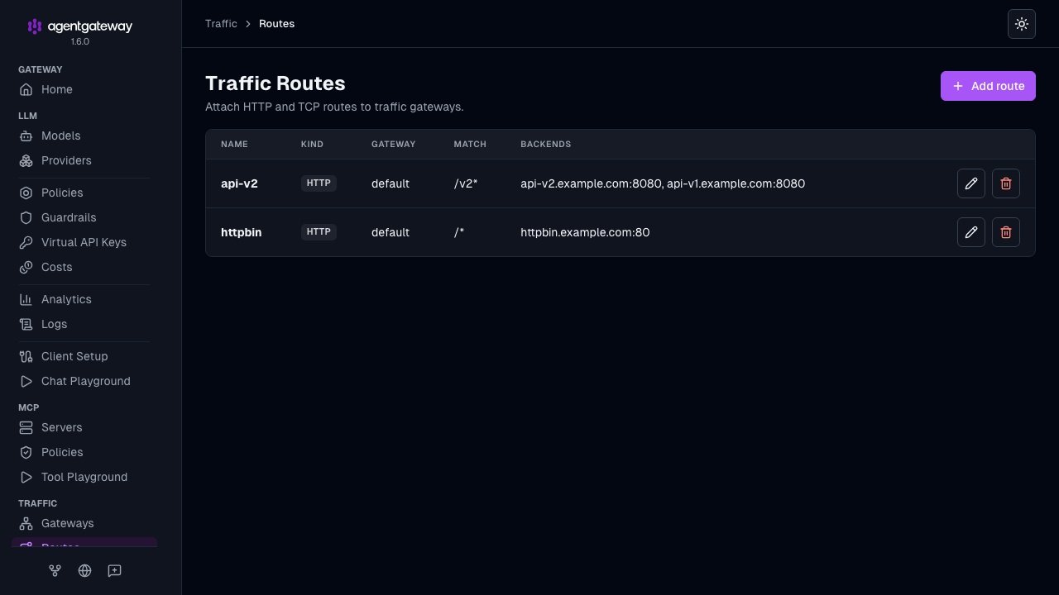Click the KIND column header

click(312, 144)
